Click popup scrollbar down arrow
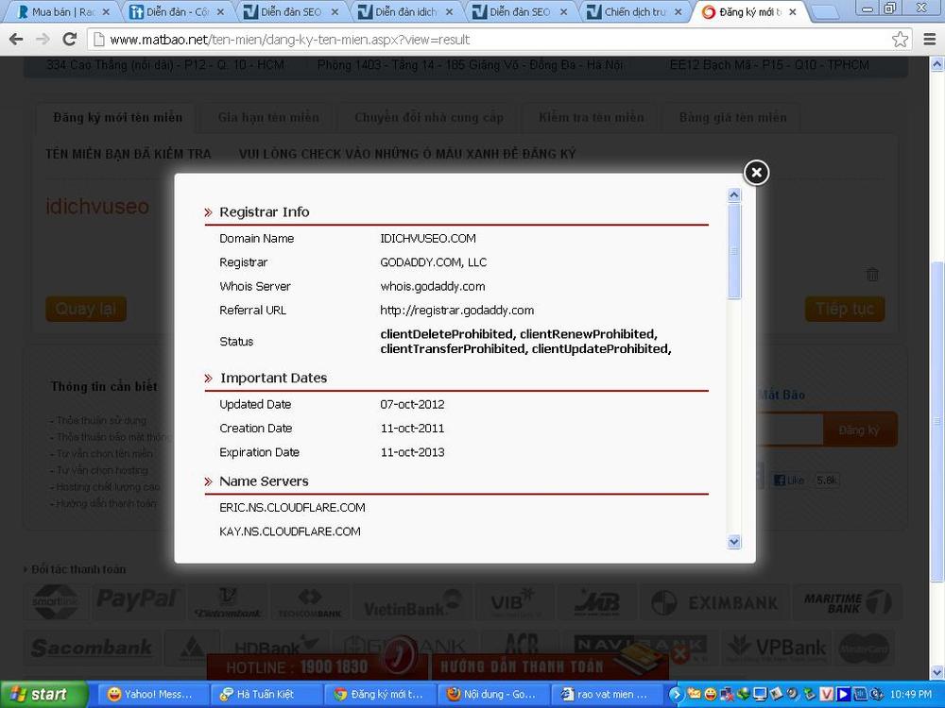 (x=734, y=542)
